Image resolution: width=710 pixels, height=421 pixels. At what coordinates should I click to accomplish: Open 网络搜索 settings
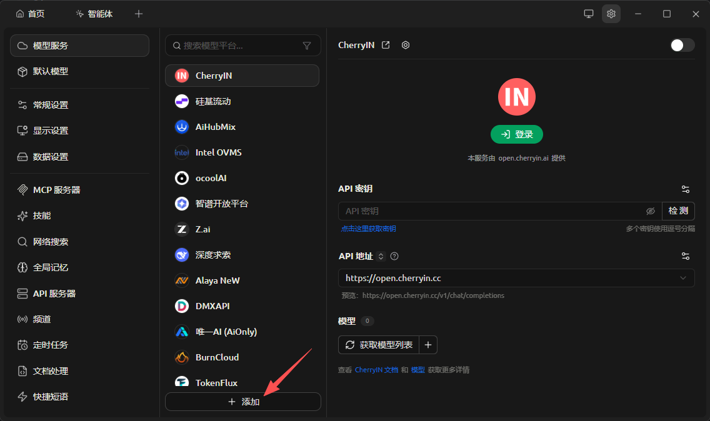80,242
